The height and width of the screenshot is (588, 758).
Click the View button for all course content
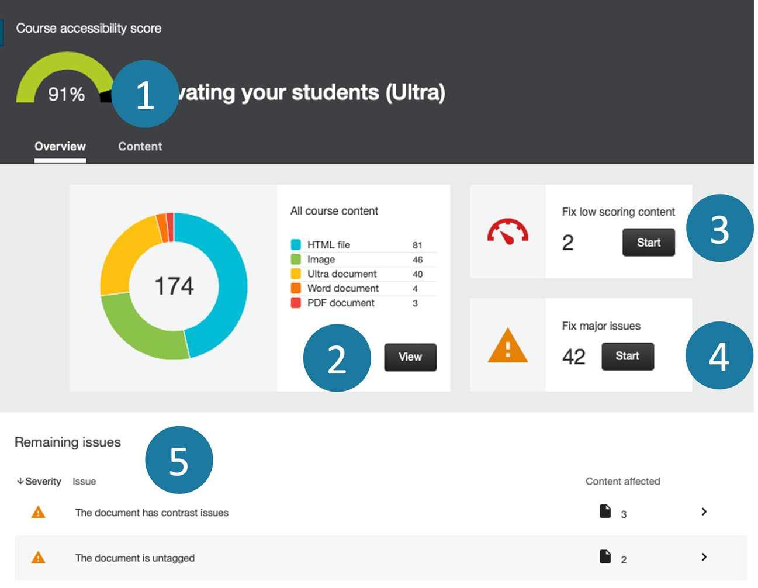click(410, 357)
